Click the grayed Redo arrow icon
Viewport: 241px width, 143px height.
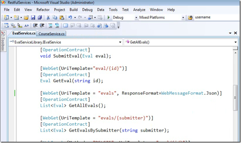(x=80, y=17)
